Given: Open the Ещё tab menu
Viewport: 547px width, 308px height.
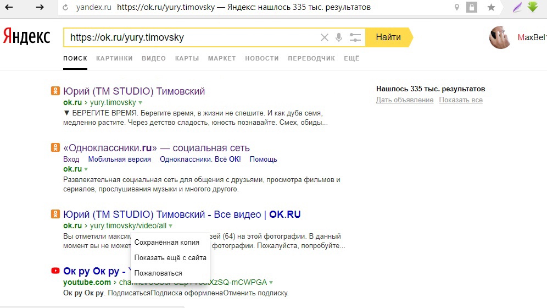Looking at the screenshot, I should coord(351,58).
